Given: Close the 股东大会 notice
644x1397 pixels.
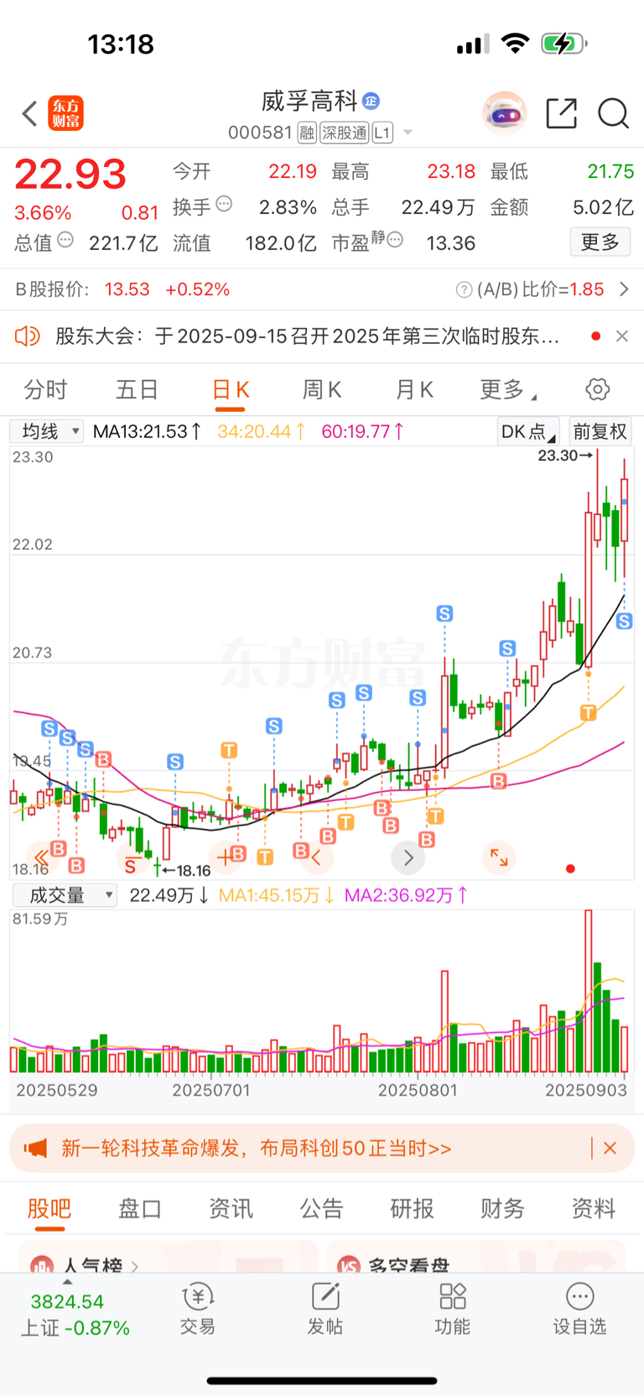Looking at the screenshot, I should point(621,336).
